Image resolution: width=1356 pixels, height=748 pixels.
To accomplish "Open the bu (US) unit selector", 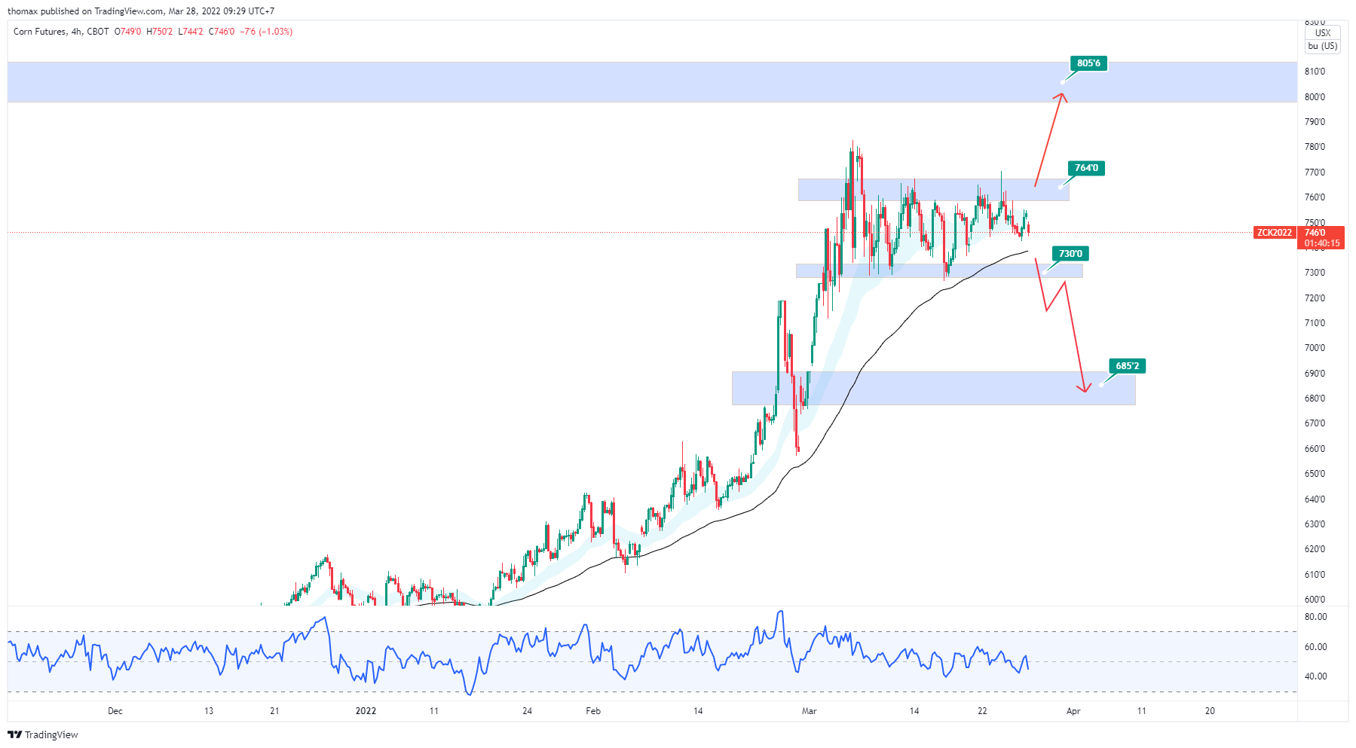I will [x=1323, y=46].
